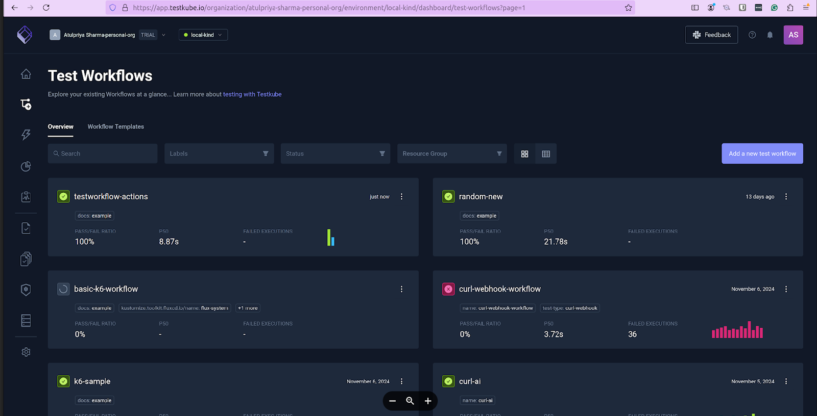Open the Resource Group filter dropdown
The height and width of the screenshot is (416, 817).
[452, 153]
